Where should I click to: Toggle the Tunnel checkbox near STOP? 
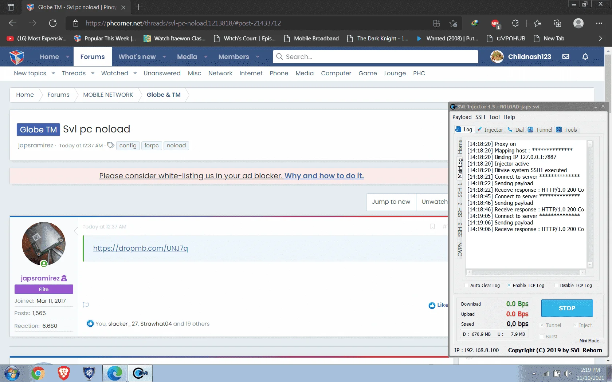coord(542,325)
